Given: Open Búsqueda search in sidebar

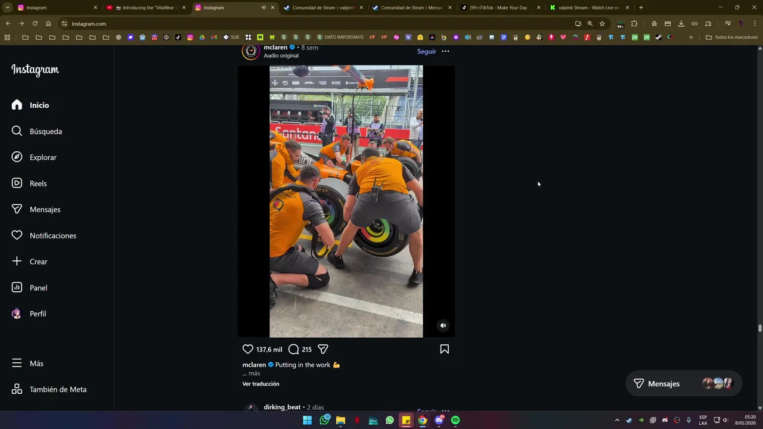Looking at the screenshot, I should click(x=36, y=131).
